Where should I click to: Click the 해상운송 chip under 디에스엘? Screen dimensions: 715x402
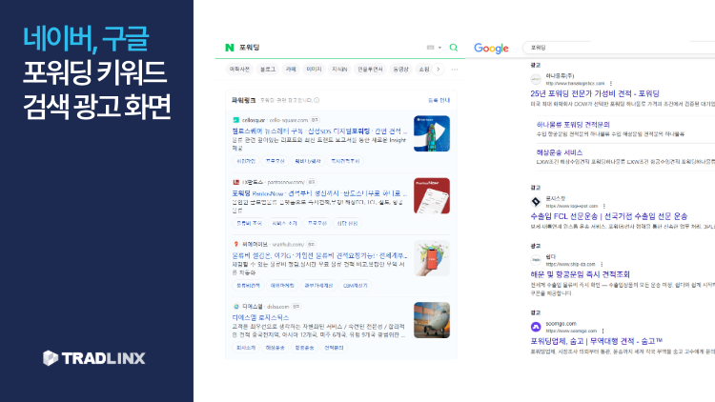click(275, 348)
